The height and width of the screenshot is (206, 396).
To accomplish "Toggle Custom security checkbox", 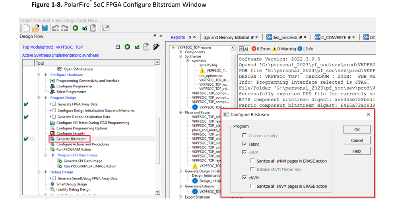I will pyautogui.click(x=244, y=136).
